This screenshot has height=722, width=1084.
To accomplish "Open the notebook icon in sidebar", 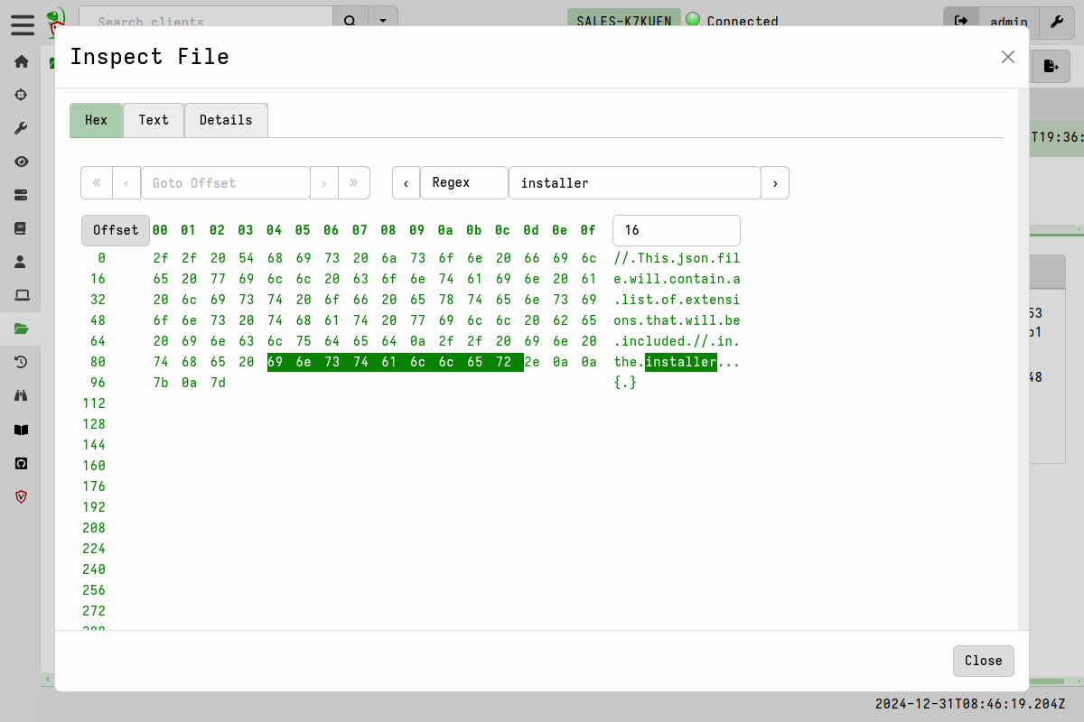I will [21, 228].
